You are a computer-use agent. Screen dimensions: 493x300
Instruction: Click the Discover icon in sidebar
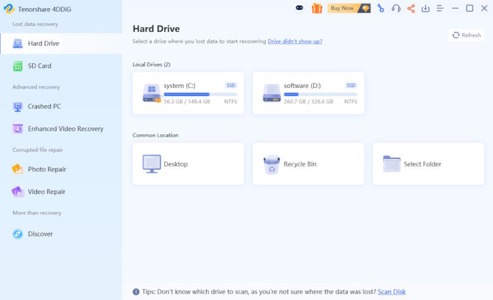tap(17, 234)
